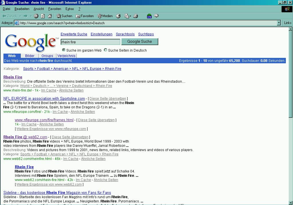Go to the Home page icon
This screenshot has height=205, width=293.
pyautogui.click(x=50, y=16)
